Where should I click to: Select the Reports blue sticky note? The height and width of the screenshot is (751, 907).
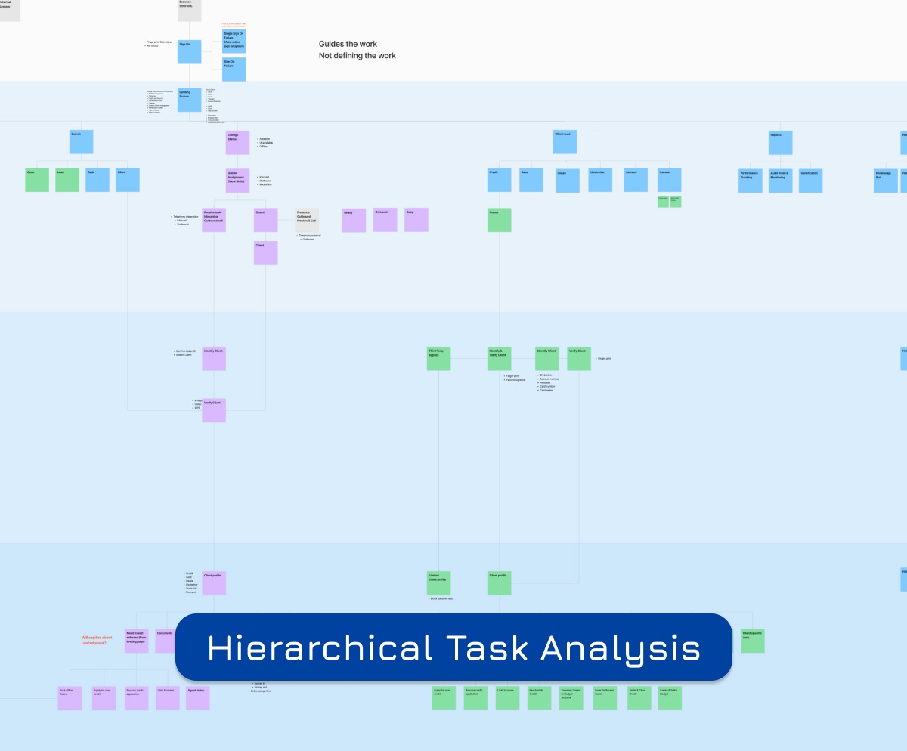780,141
